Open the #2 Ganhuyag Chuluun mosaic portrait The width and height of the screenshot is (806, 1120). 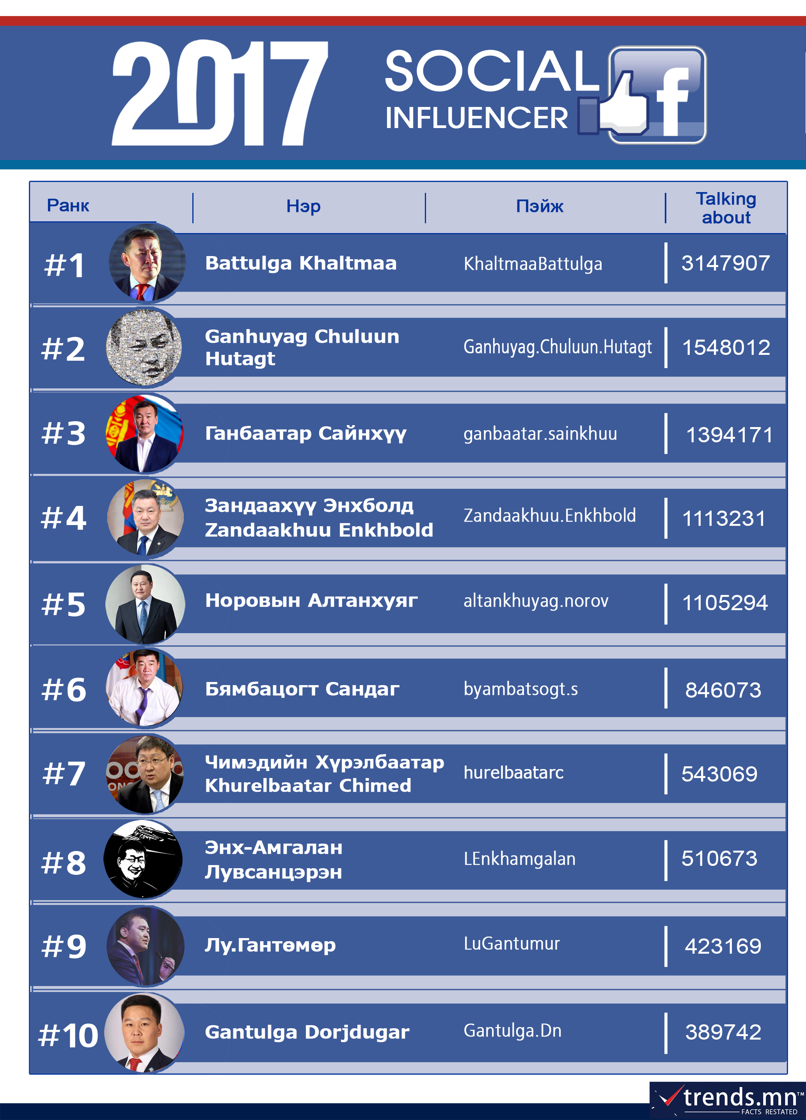tap(144, 347)
